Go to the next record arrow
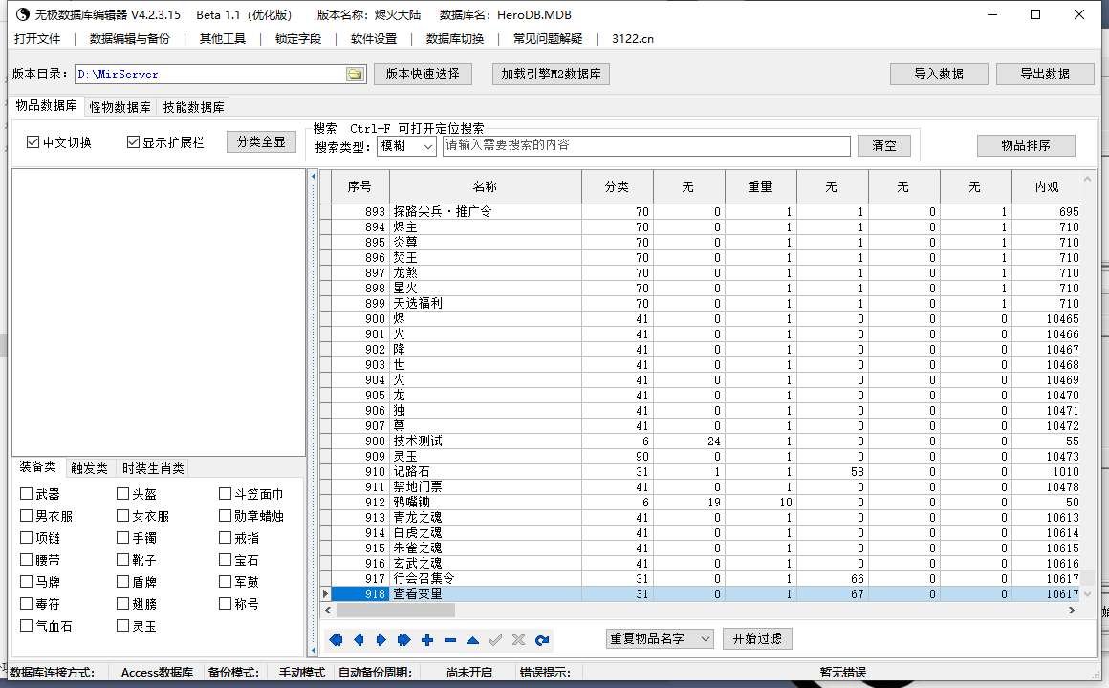 tap(381, 640)
